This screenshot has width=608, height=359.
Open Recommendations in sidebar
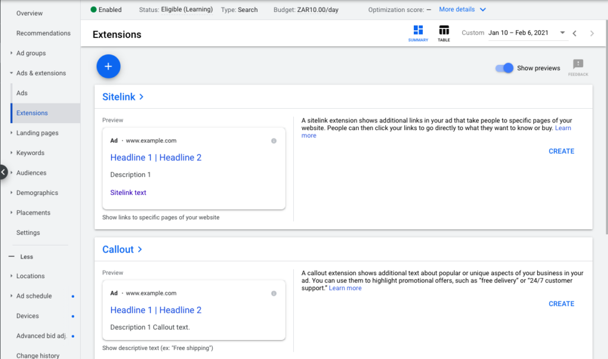[x=43, y=33]
